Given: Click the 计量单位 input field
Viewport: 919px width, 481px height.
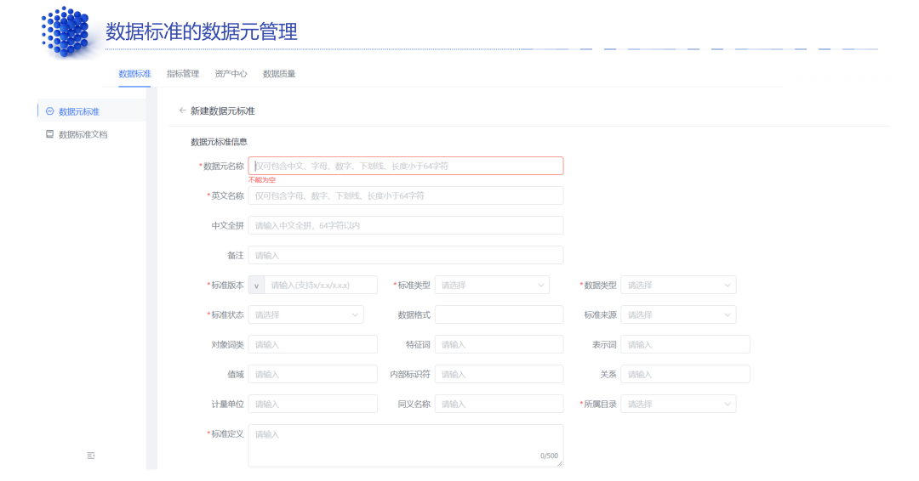Looking at the screenshot, I should tap(312, 404).
